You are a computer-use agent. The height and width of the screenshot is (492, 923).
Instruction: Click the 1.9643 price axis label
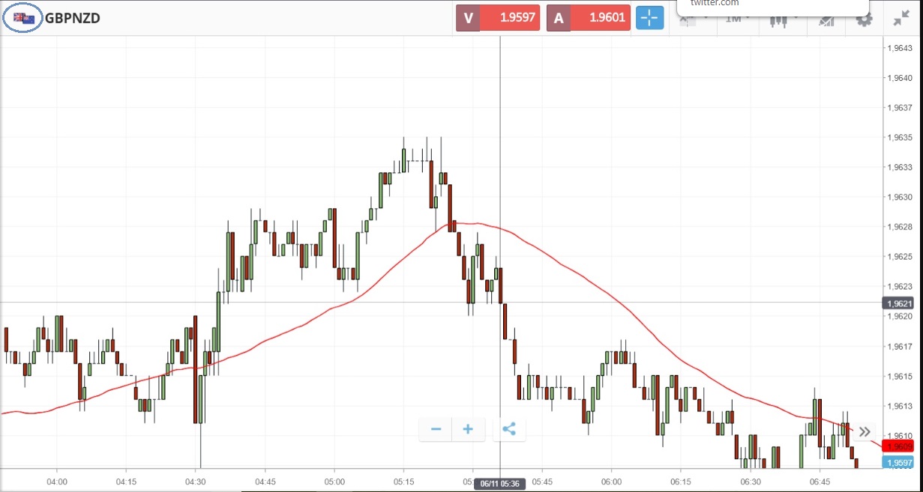point(899,48)
